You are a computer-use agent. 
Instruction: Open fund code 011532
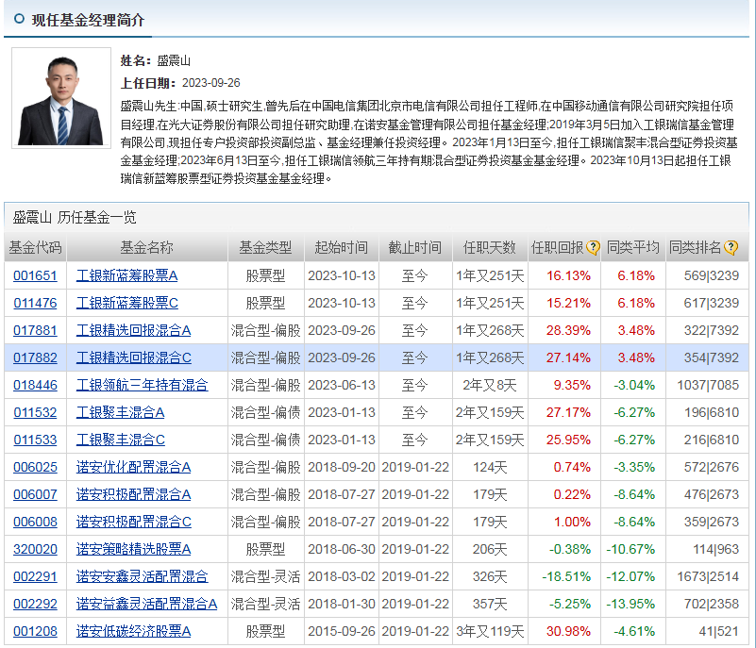click(x=35, y=412)
